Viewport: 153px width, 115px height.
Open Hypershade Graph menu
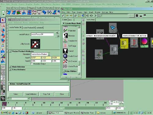click(x=91, y=12)
